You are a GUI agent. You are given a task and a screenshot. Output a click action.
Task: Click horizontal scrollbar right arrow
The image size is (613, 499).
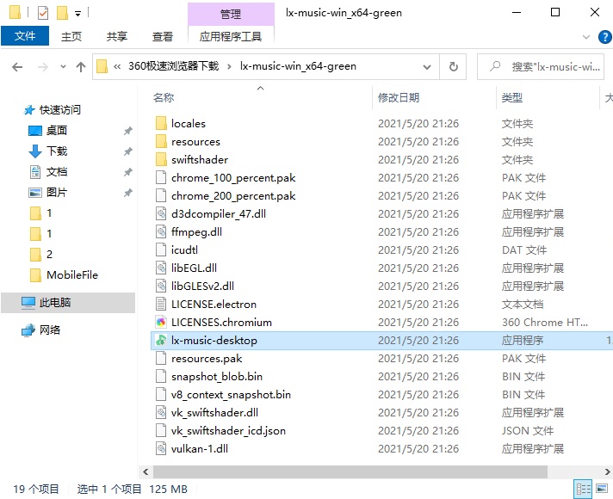608,472
